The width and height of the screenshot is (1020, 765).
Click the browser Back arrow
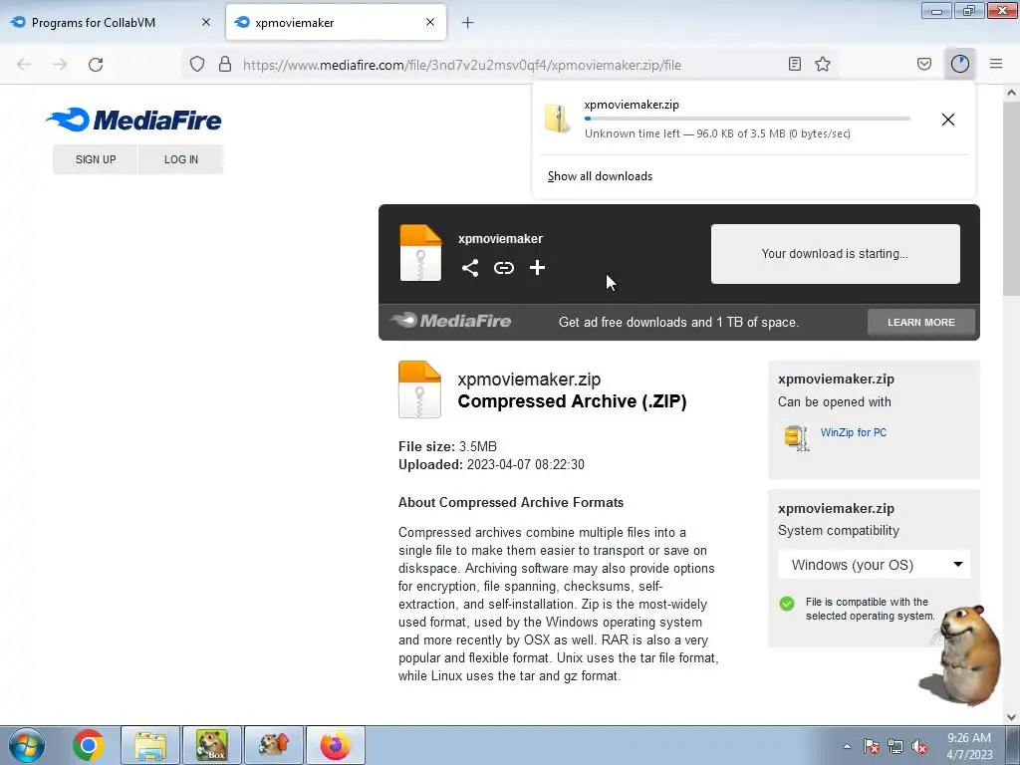tap(24, 65)
